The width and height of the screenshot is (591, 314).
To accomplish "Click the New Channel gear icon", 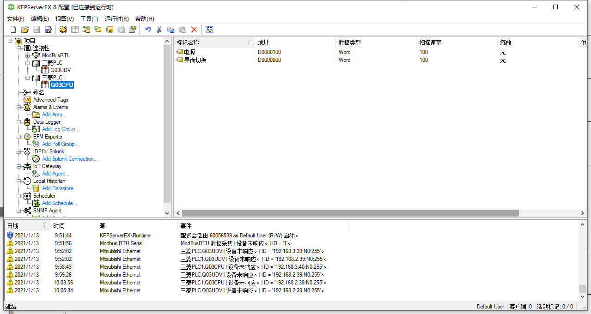I will (x=63, y=30).
